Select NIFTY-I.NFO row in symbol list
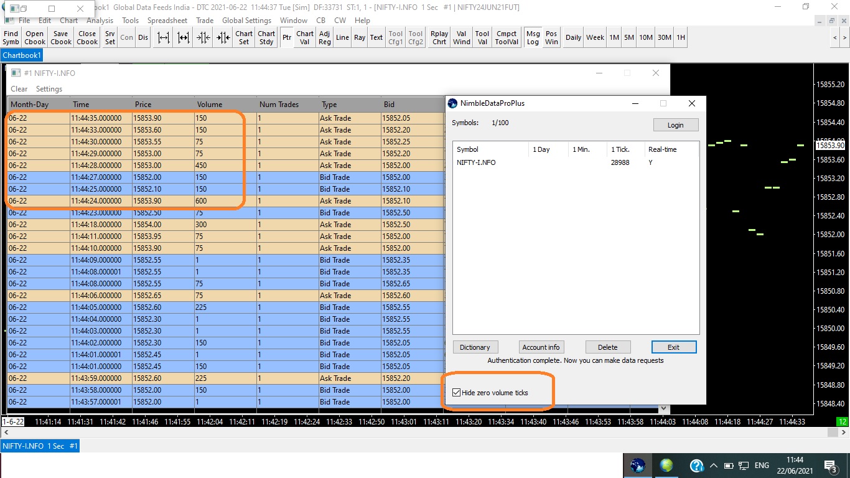Viewport: 850px width, 478px height. 476,162
